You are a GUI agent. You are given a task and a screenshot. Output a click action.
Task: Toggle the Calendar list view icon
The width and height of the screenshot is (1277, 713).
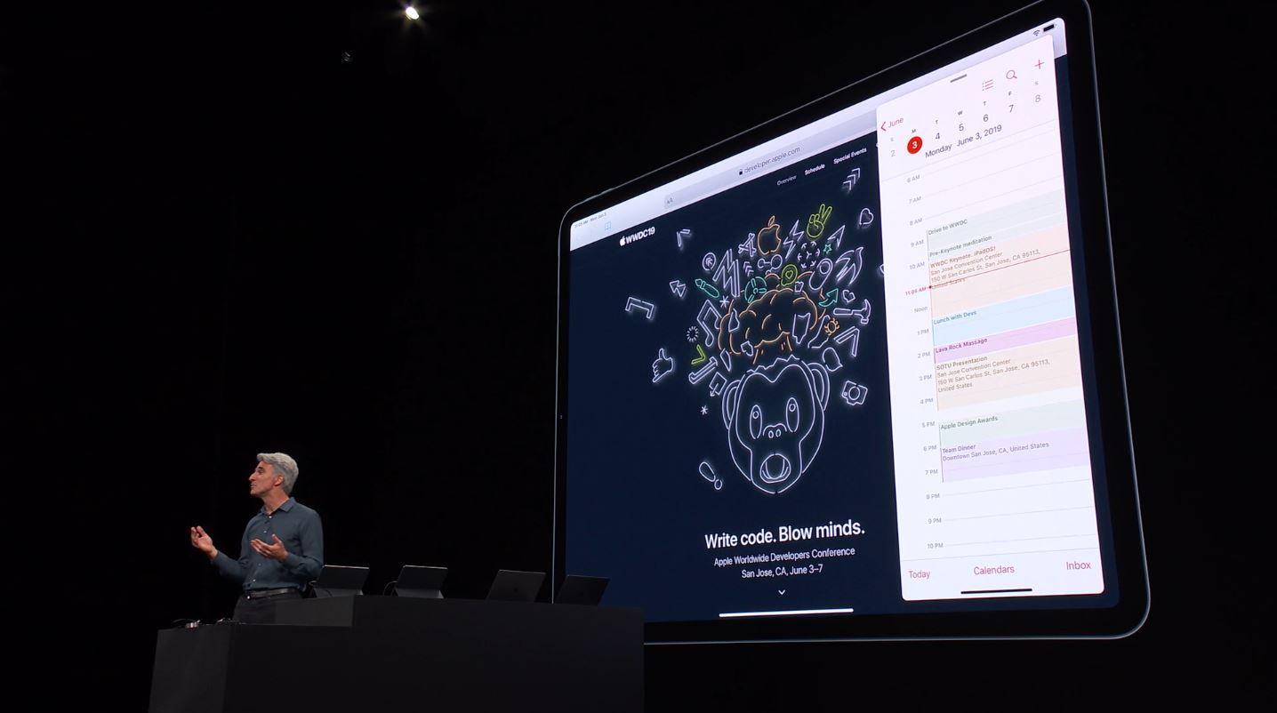point(987,85)
